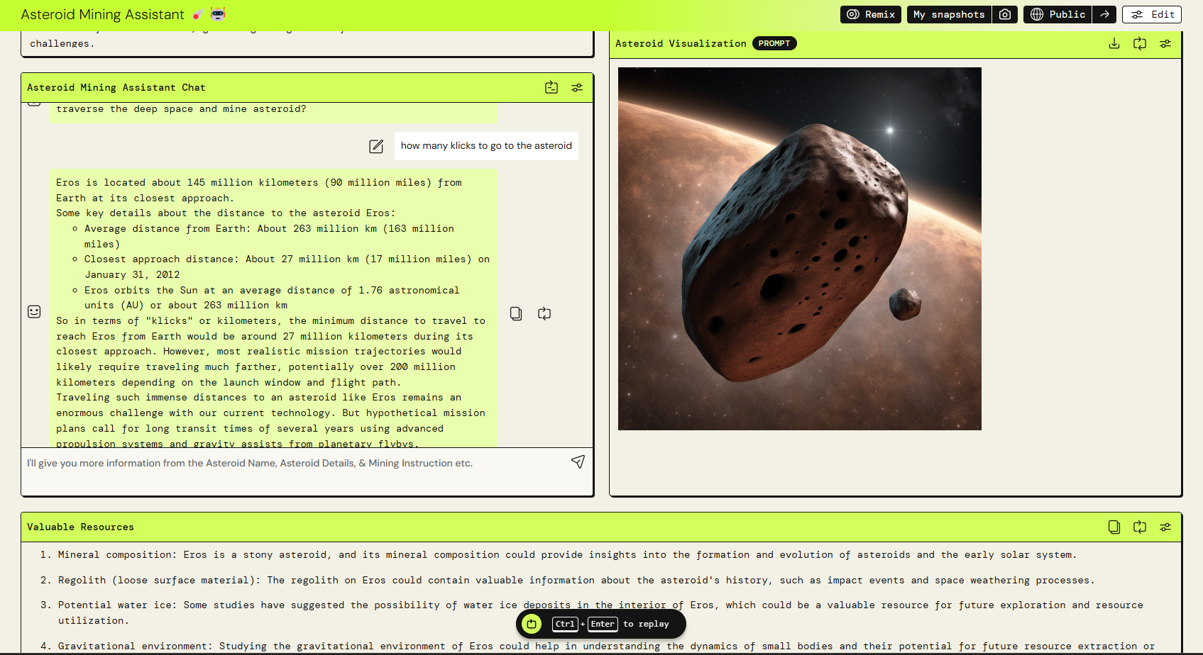Click the 'Potential water ice' list item
1203x655 pixels.
600,613
